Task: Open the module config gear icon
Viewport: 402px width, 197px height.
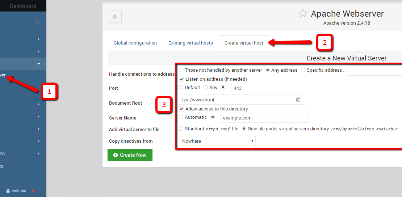Action: pos(114,17)
